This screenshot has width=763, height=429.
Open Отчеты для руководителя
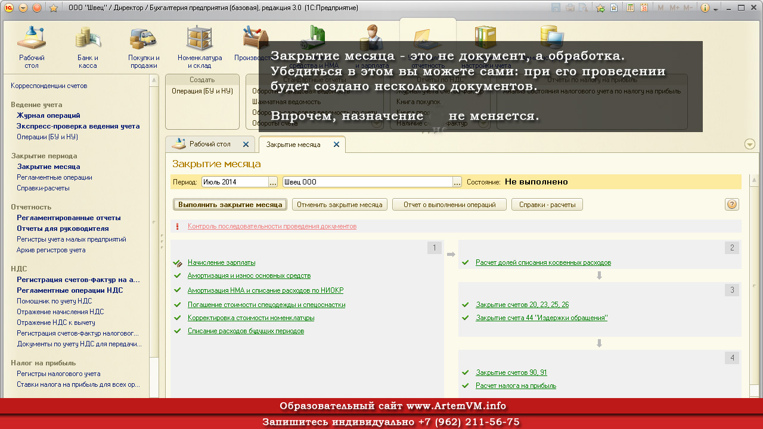click(x=63, y=228)
